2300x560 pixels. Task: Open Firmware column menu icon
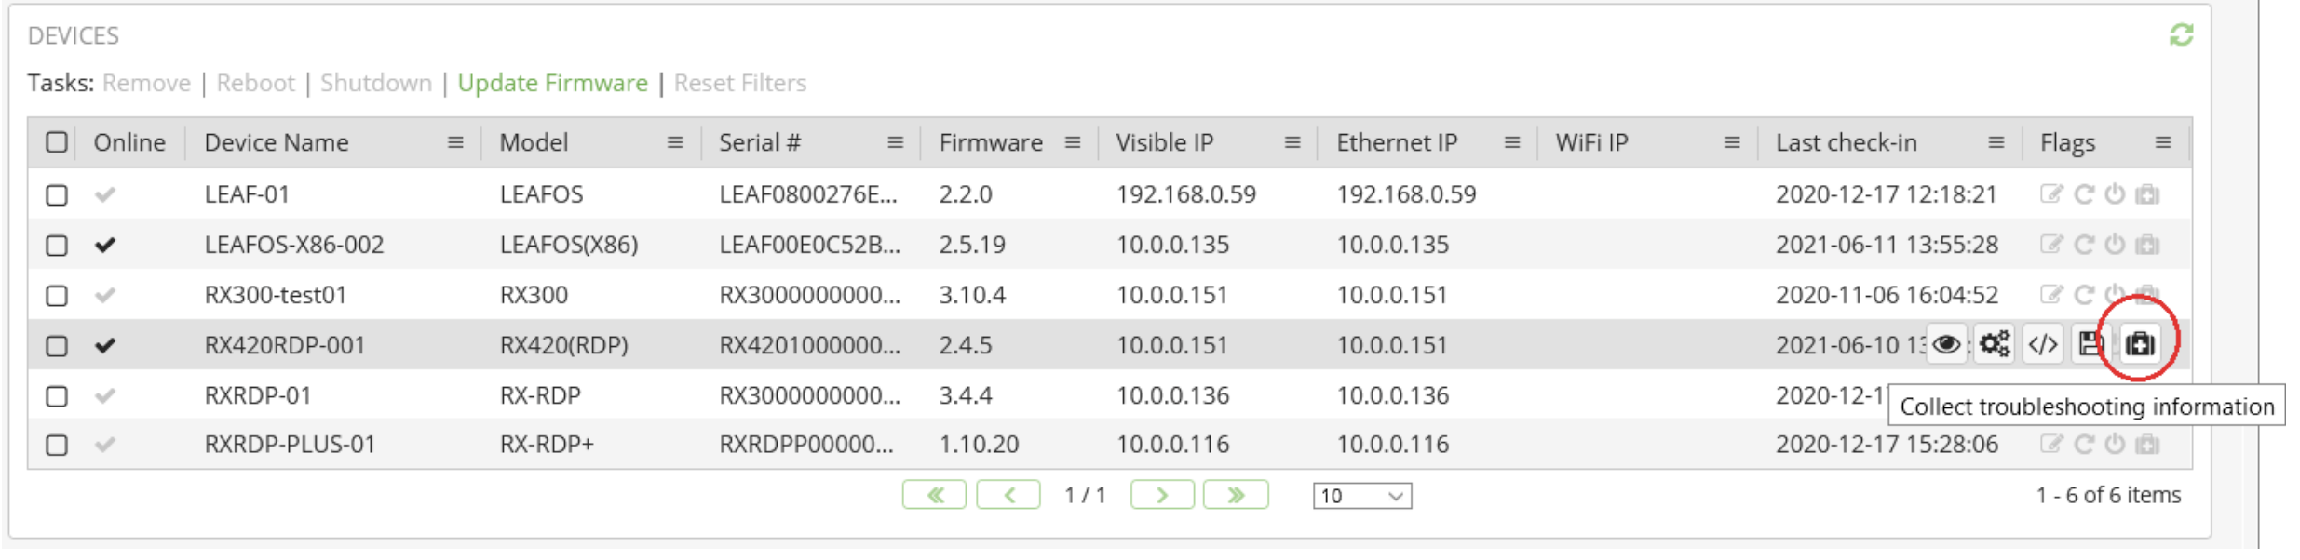1073,142
